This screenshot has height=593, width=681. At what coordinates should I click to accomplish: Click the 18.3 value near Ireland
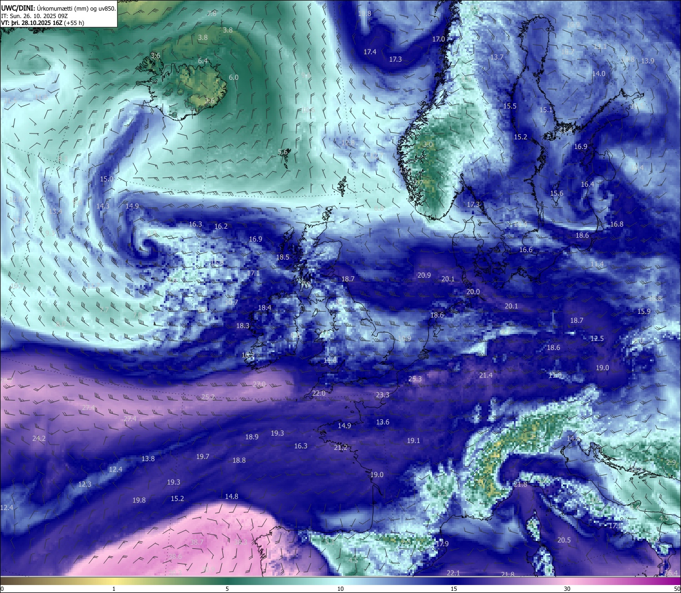click(x=243, y=325)
